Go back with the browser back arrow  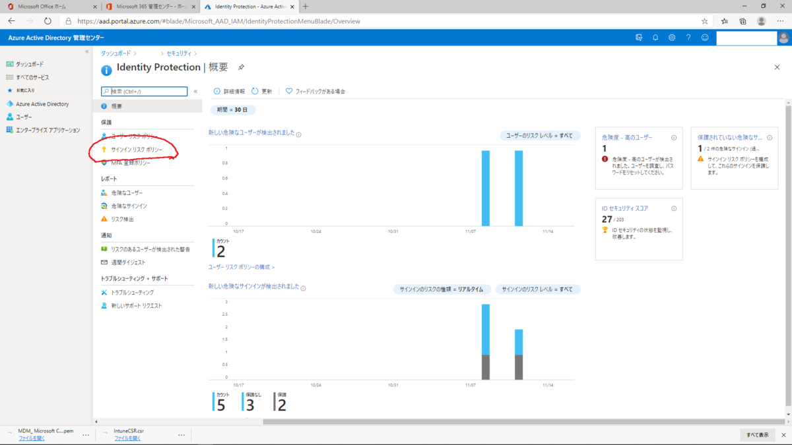click(11, 21)
